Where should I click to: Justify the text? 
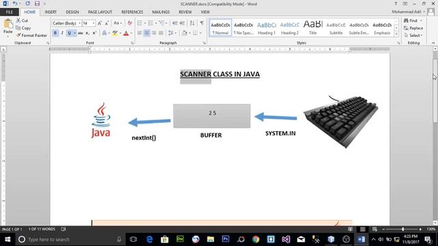click(x=161, y=33)
